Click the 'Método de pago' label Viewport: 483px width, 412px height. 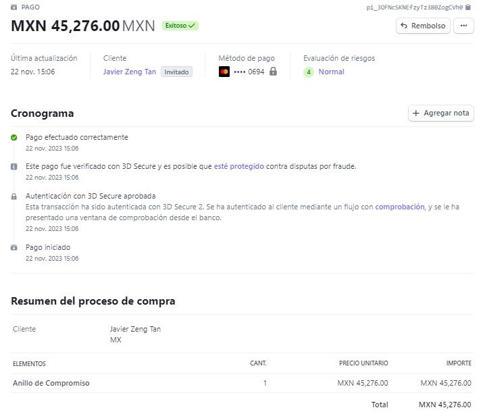point(247,58)
